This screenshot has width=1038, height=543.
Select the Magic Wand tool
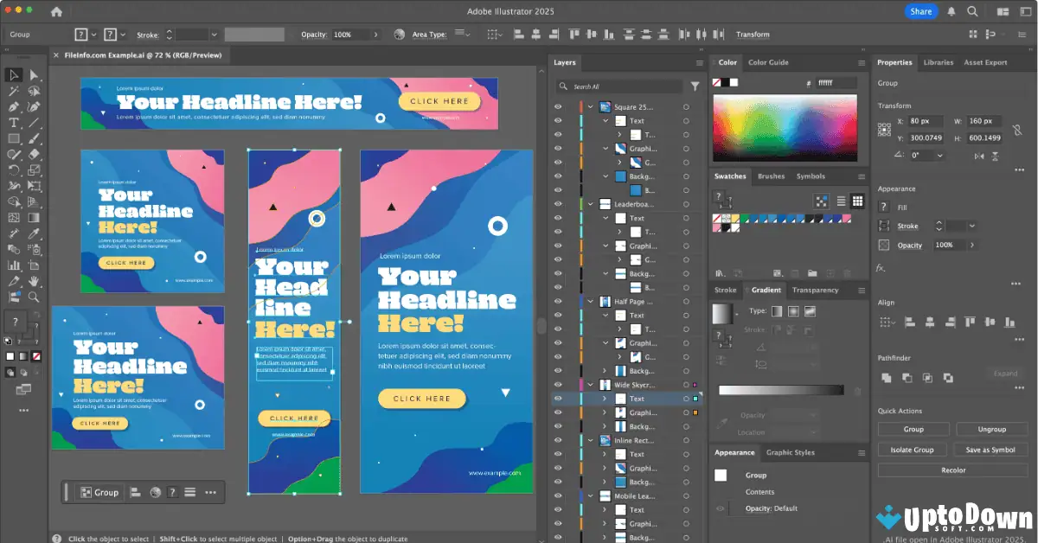(13, 91)
